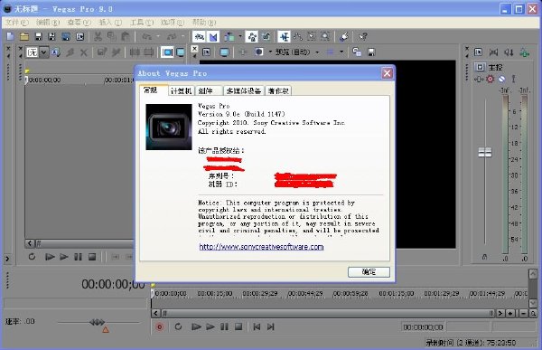Toggle Enable Snapping in main toolbar

(199, 36)
